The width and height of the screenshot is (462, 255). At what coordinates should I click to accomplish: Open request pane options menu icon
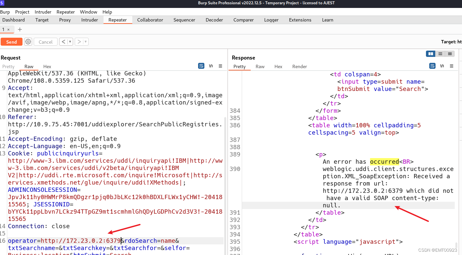tap(220, 66)
